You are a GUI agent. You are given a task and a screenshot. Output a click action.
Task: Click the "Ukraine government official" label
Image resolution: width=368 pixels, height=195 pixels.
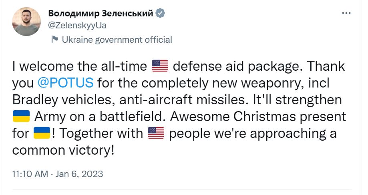pyautogui.click(x=117, y=40)
